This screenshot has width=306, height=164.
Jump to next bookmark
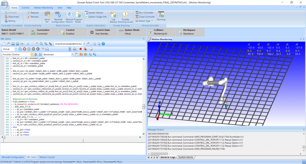(x=81, y=54)
